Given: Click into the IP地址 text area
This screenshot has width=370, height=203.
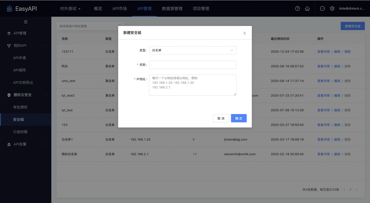Looking at the screenshot, I should [192, 85].
